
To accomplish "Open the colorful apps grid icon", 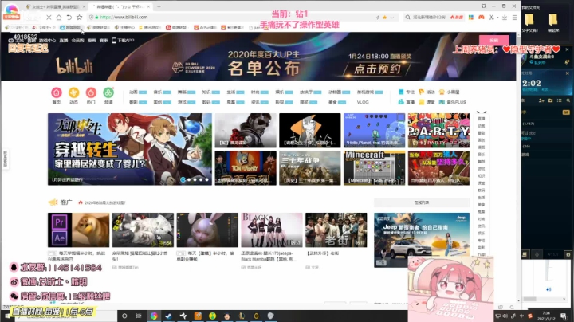I will point(471,18).
